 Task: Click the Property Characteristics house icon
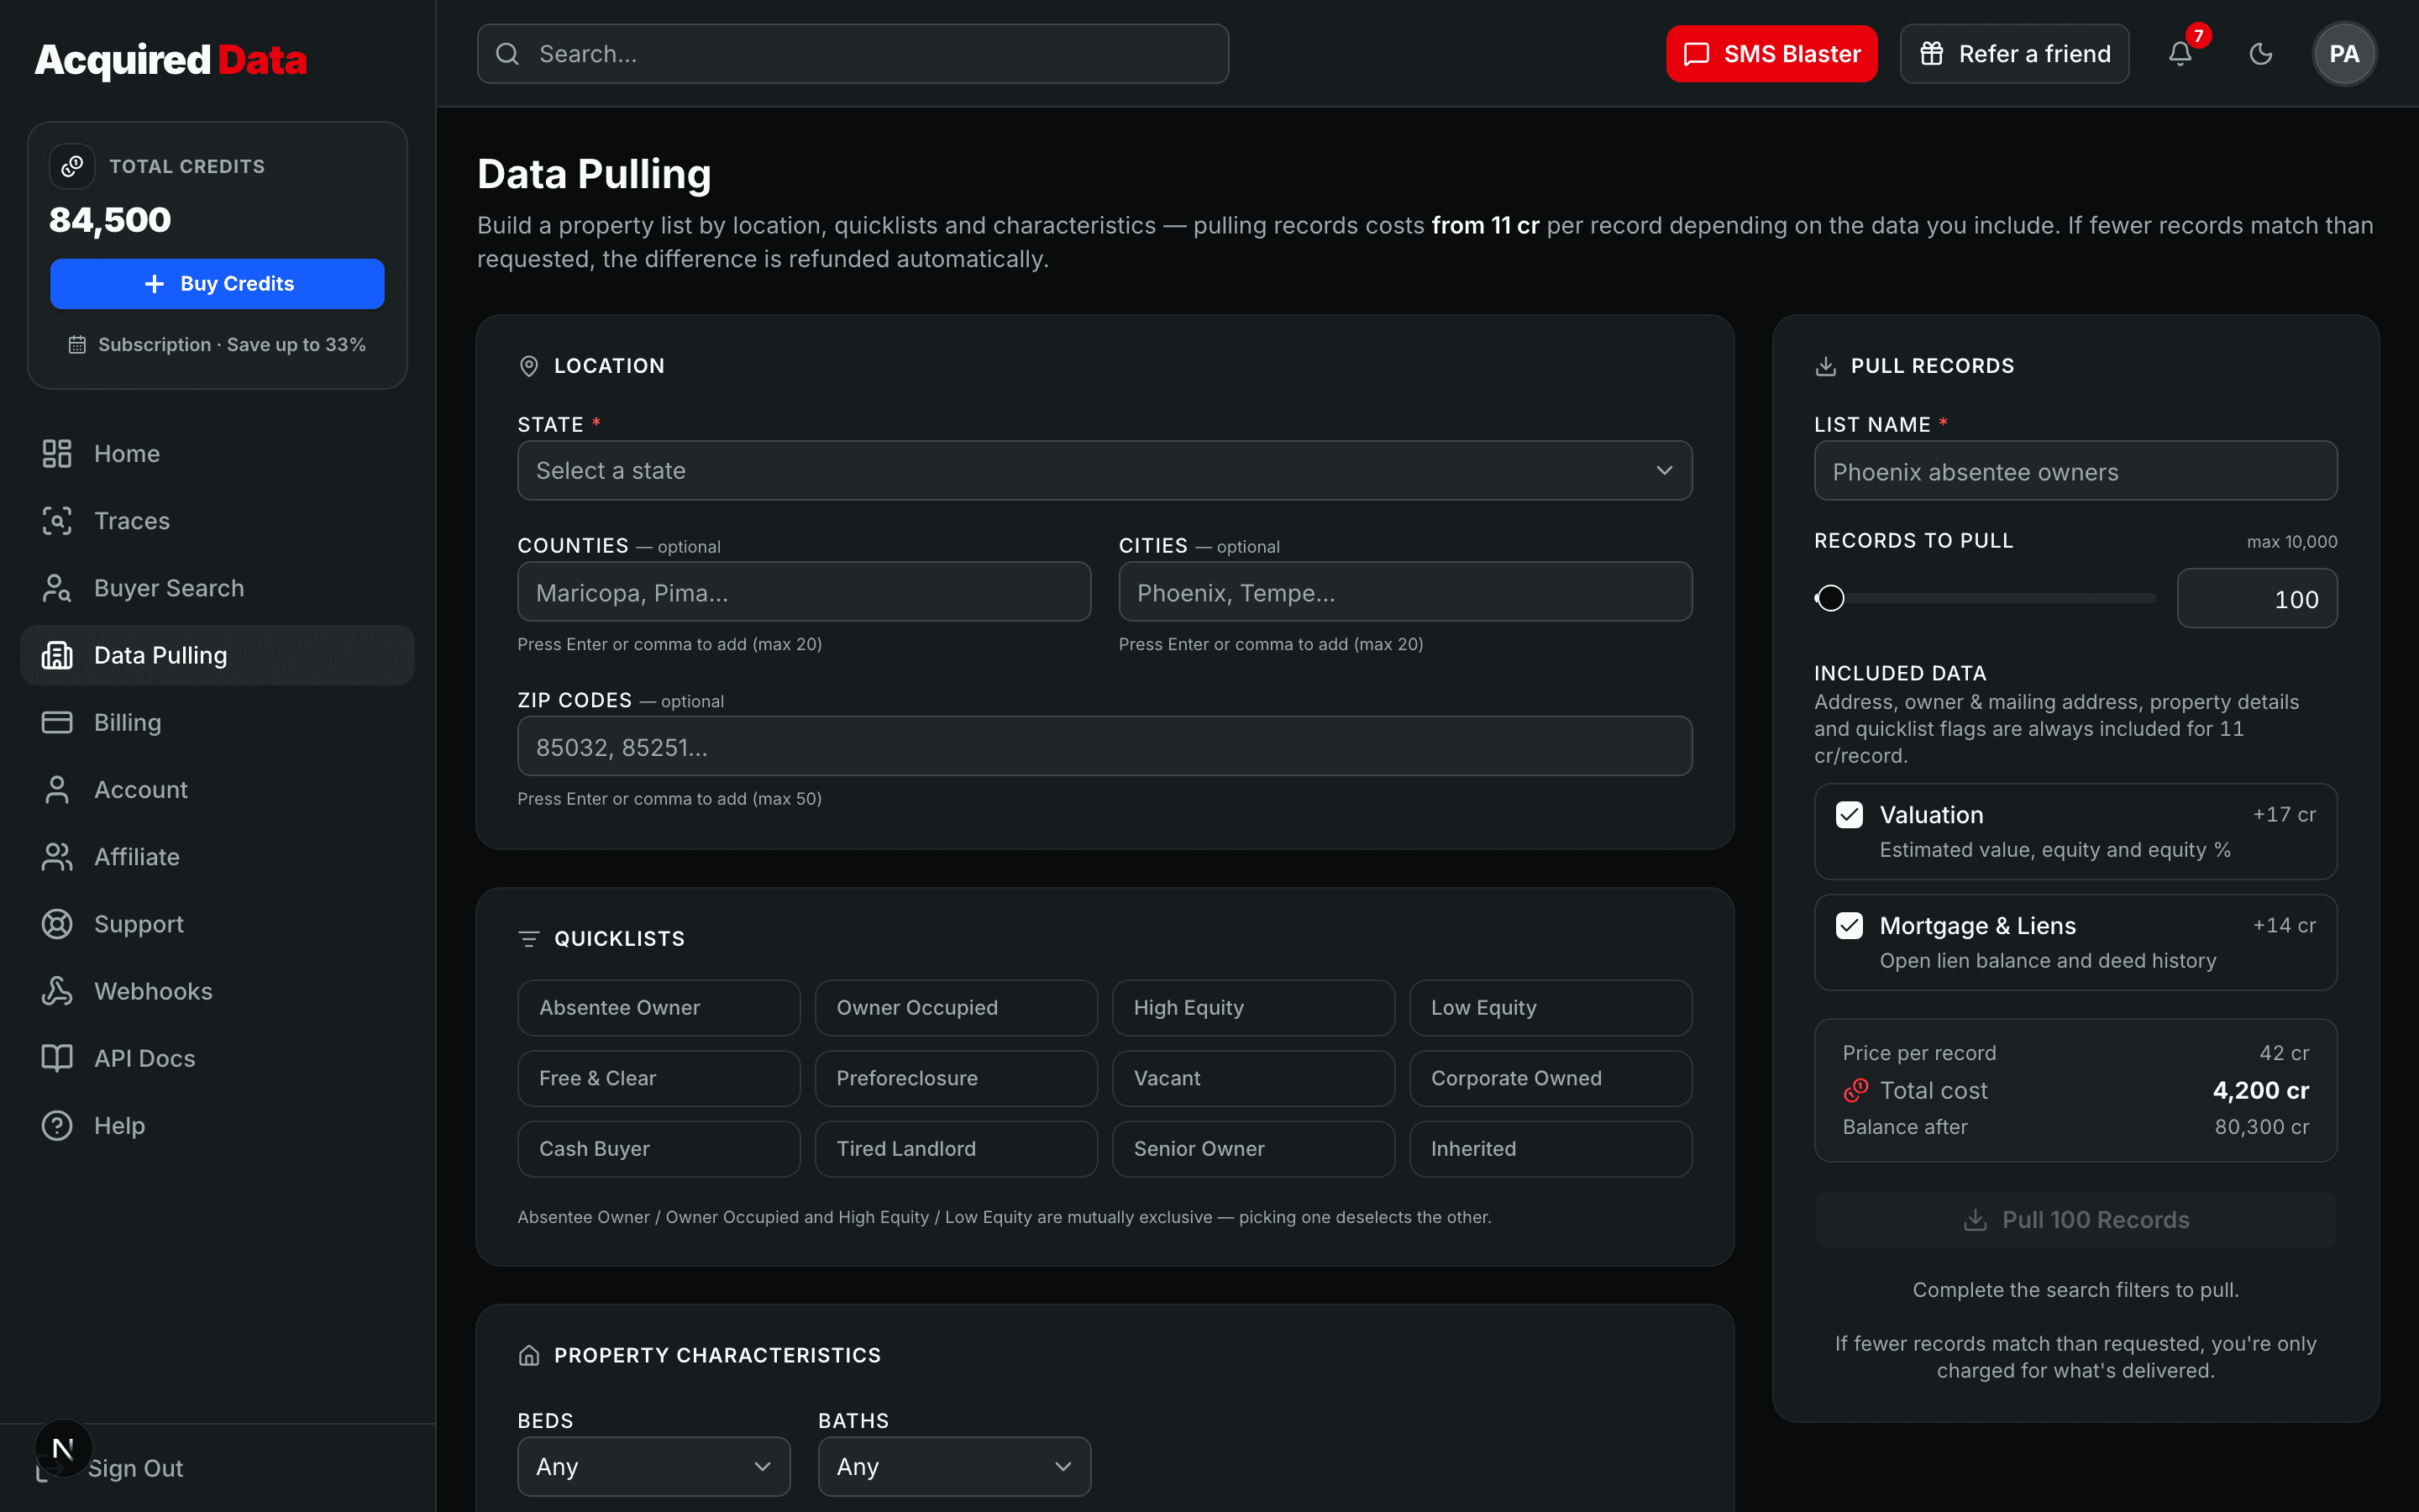point(529,1355)
